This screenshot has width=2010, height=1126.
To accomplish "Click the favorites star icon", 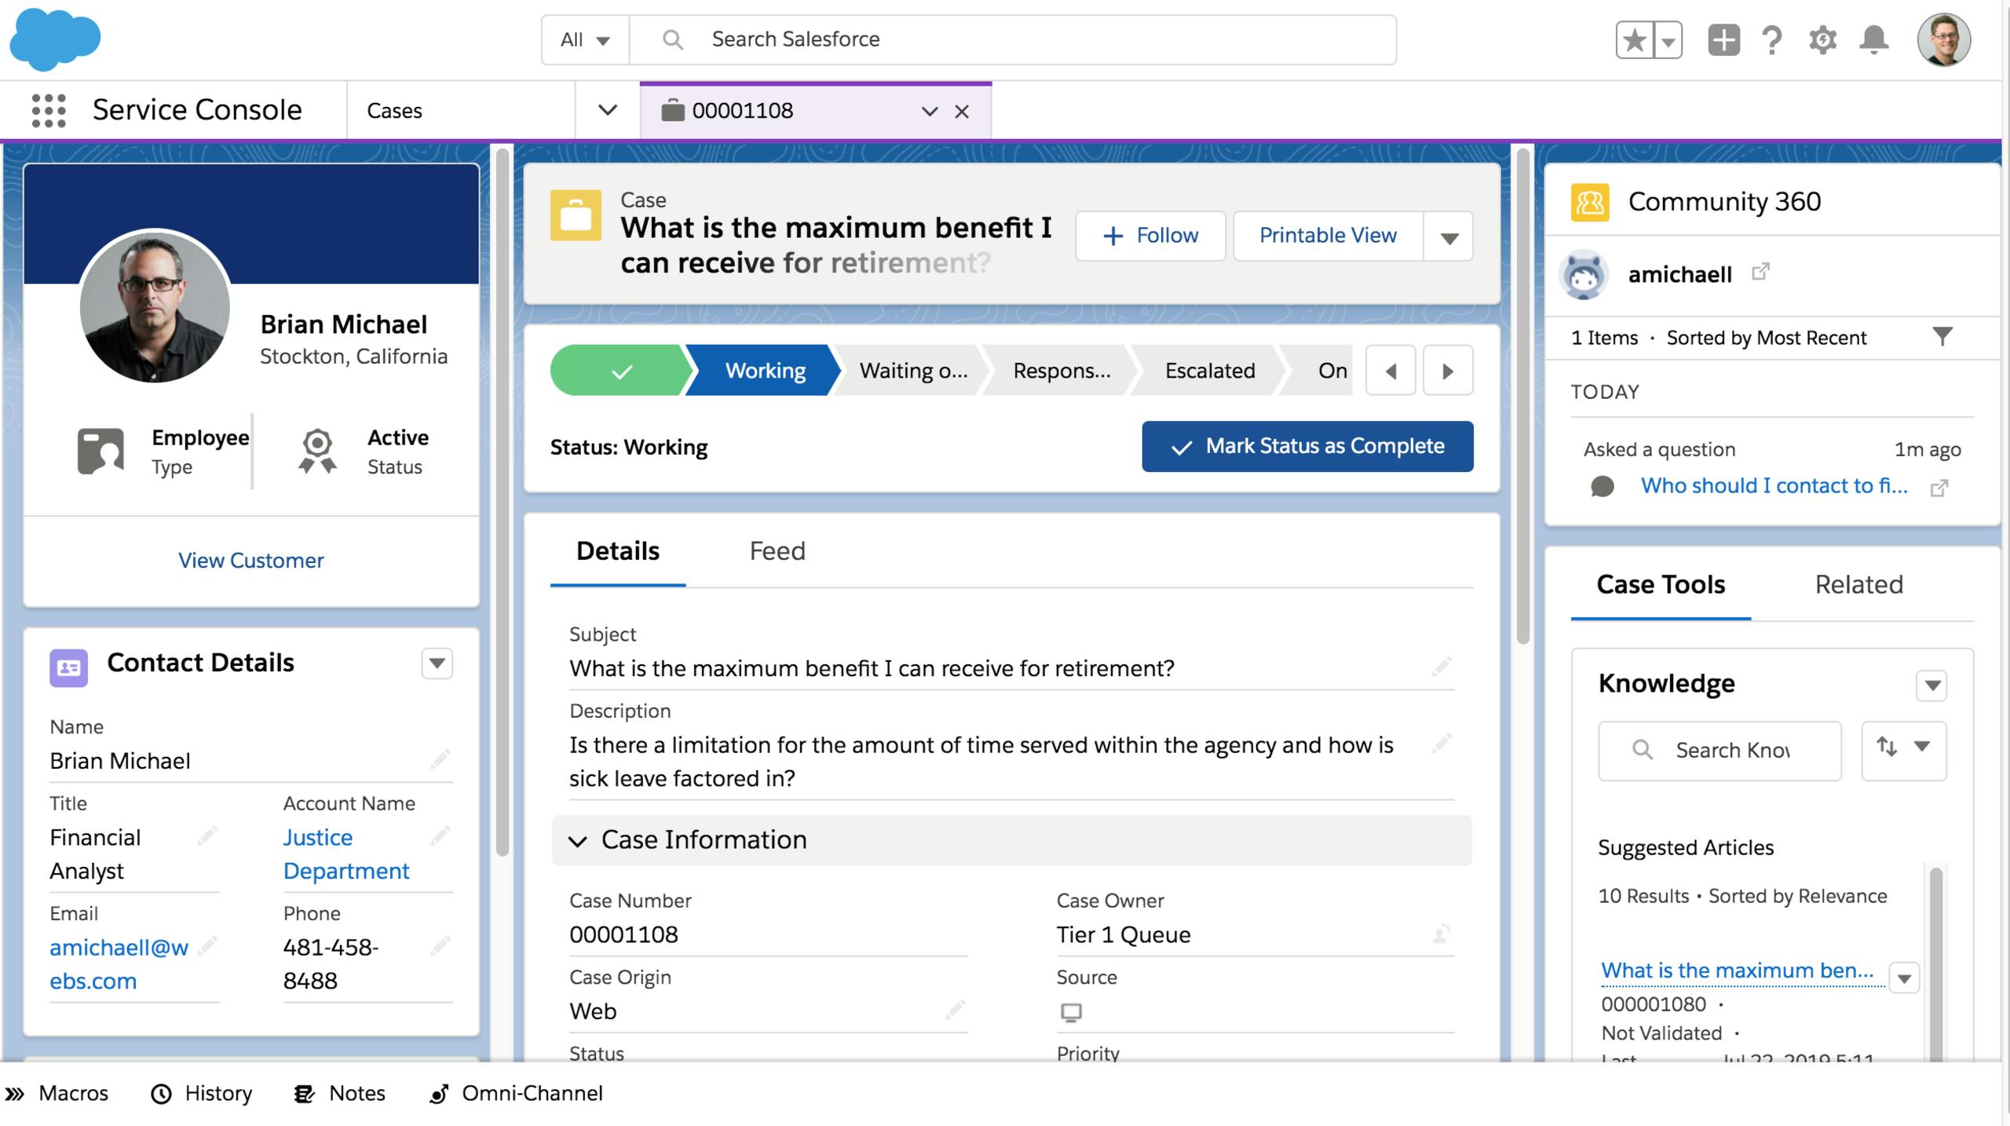I will point(1635,40).
